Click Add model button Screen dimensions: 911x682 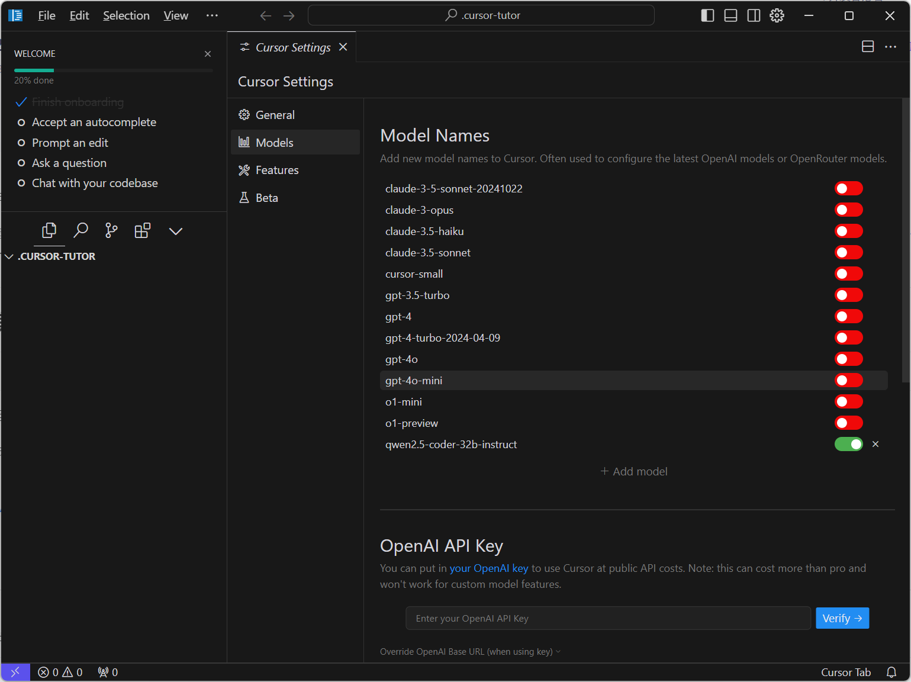tap(634, 471)
